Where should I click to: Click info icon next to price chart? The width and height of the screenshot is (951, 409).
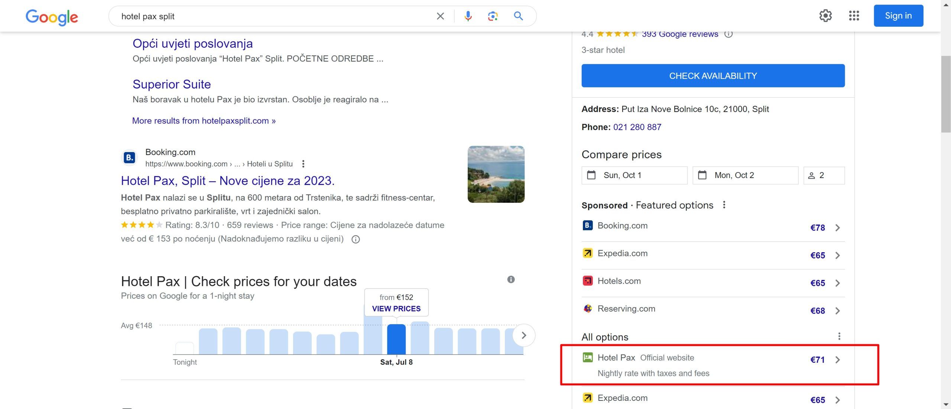(x=511, y=280)
